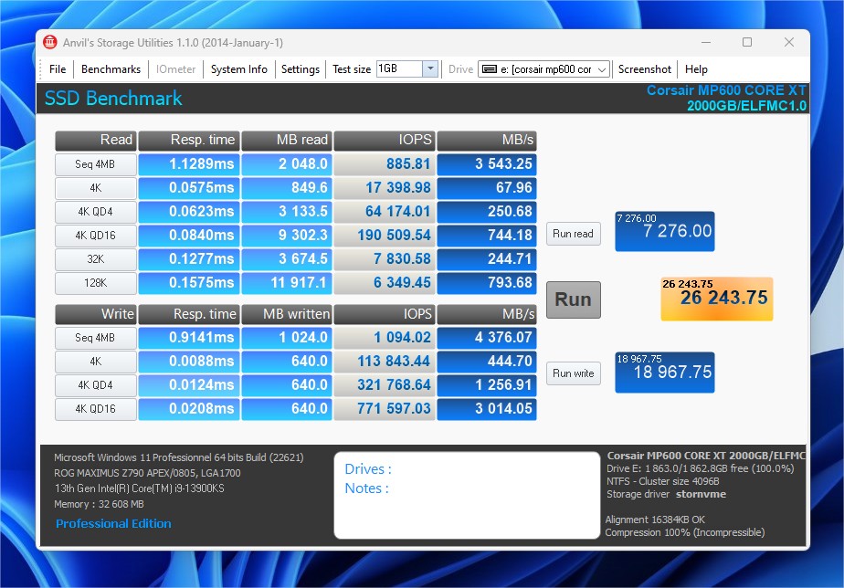
Task: Click the Run read button
Action: [x=574, y=234]
